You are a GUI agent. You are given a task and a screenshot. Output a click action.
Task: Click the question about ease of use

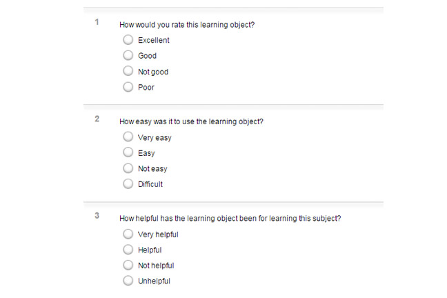coord(191,122)
